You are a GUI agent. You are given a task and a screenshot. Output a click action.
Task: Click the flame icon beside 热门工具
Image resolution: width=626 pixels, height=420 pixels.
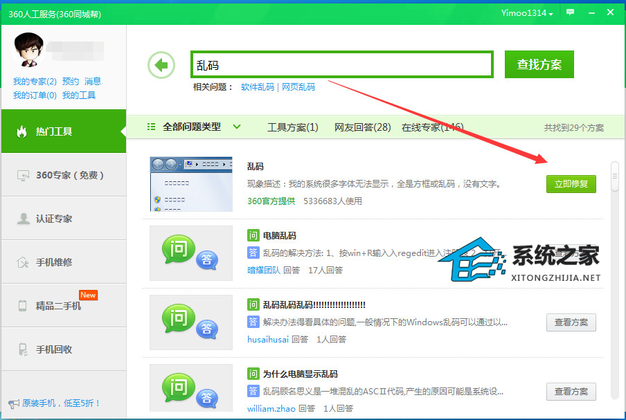pos(21,131)
